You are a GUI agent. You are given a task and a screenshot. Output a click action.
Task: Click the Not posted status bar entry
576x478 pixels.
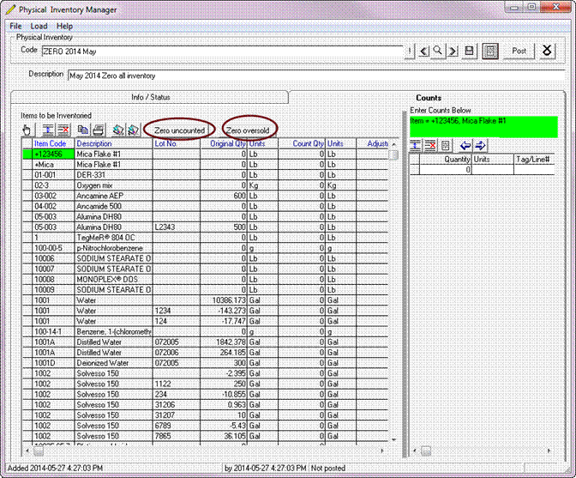328,468
